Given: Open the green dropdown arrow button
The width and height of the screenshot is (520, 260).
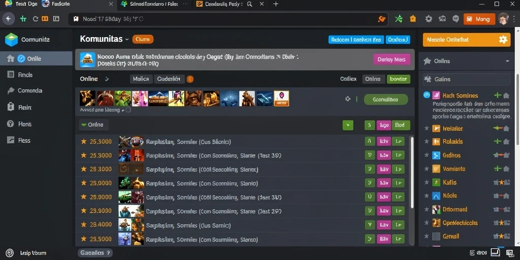Looking at the screenshot, I should [348, 125].
